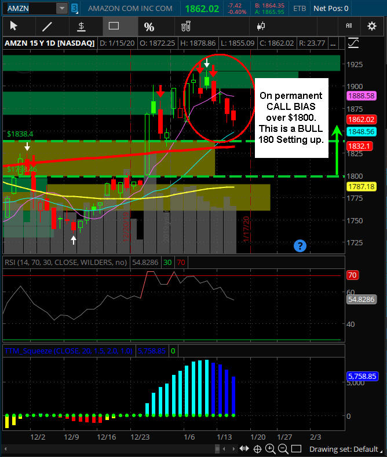Screen dimensions: 387x457
Task: Click the expand/compress time axis icon
Action: [244, 449]
